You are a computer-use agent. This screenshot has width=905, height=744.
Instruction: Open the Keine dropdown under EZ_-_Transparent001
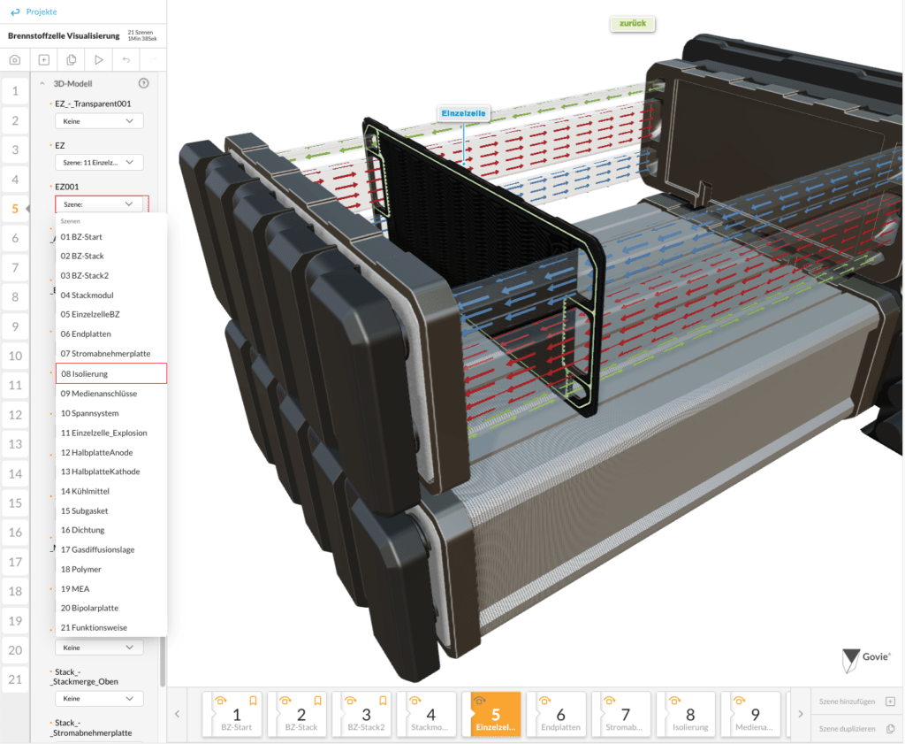(98, 120)
